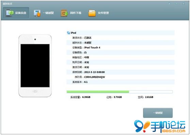The image size is (190, 135).
Task: Click the gray 一键越狱 button at the bottom
Action: (x=158, y=113)
